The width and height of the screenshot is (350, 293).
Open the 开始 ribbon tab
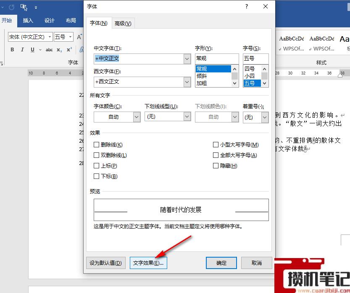pos(7,21)
